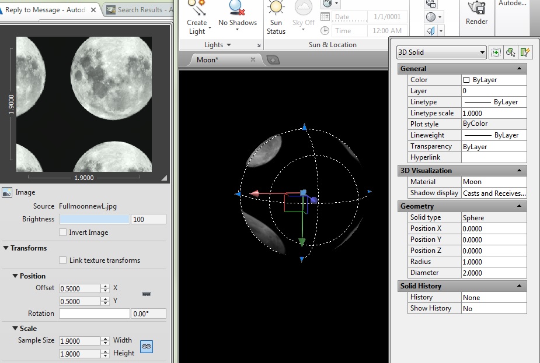Screen dimensions: 540x363
Task: Click the Quick Select icon in Properties palette
Action: pos(525,52)
